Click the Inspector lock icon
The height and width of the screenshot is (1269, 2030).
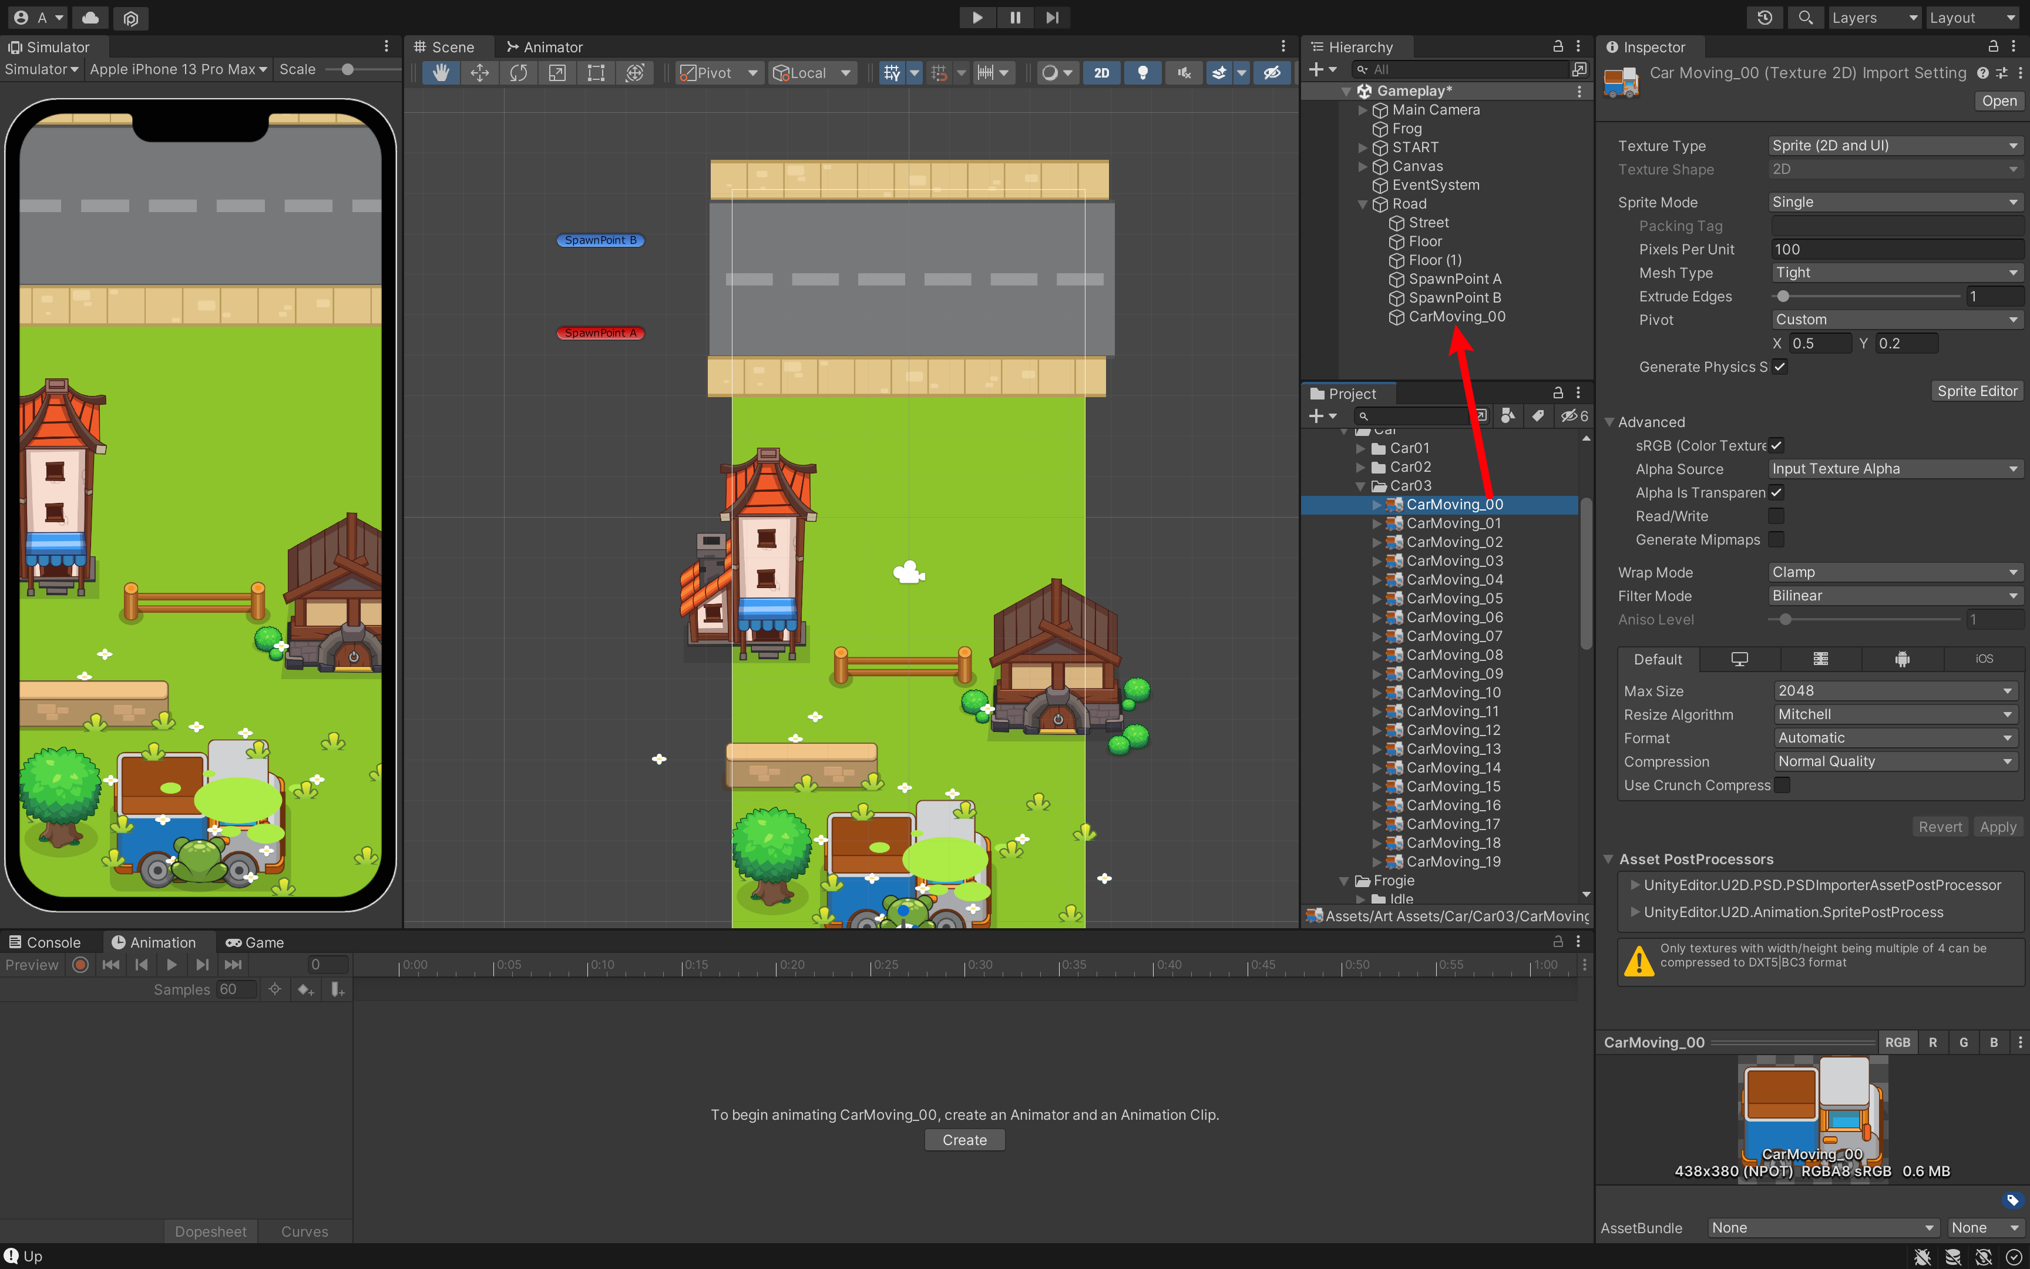pos(1993,47)
